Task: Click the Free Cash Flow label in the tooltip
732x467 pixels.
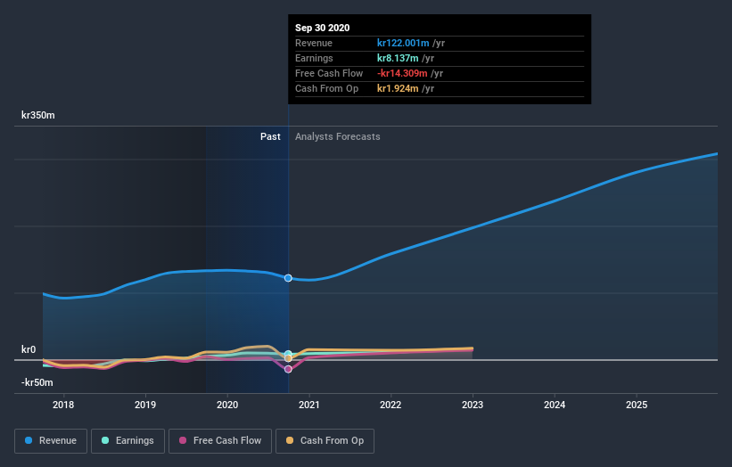Action: (329, 73)
